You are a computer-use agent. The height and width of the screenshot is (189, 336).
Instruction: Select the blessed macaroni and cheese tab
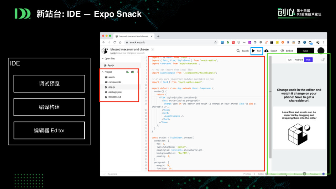[134, 36]
